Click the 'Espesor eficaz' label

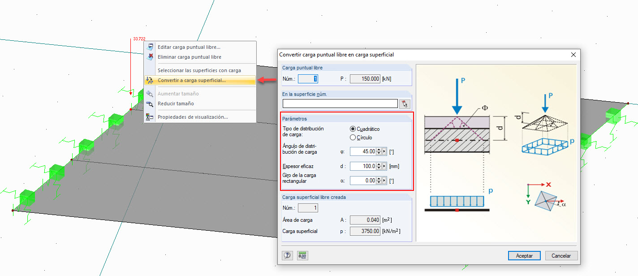298,166
